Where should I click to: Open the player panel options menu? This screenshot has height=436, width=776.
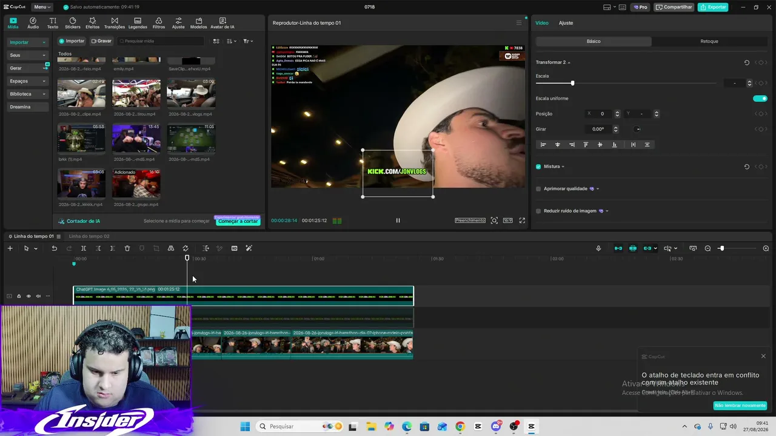518,23
